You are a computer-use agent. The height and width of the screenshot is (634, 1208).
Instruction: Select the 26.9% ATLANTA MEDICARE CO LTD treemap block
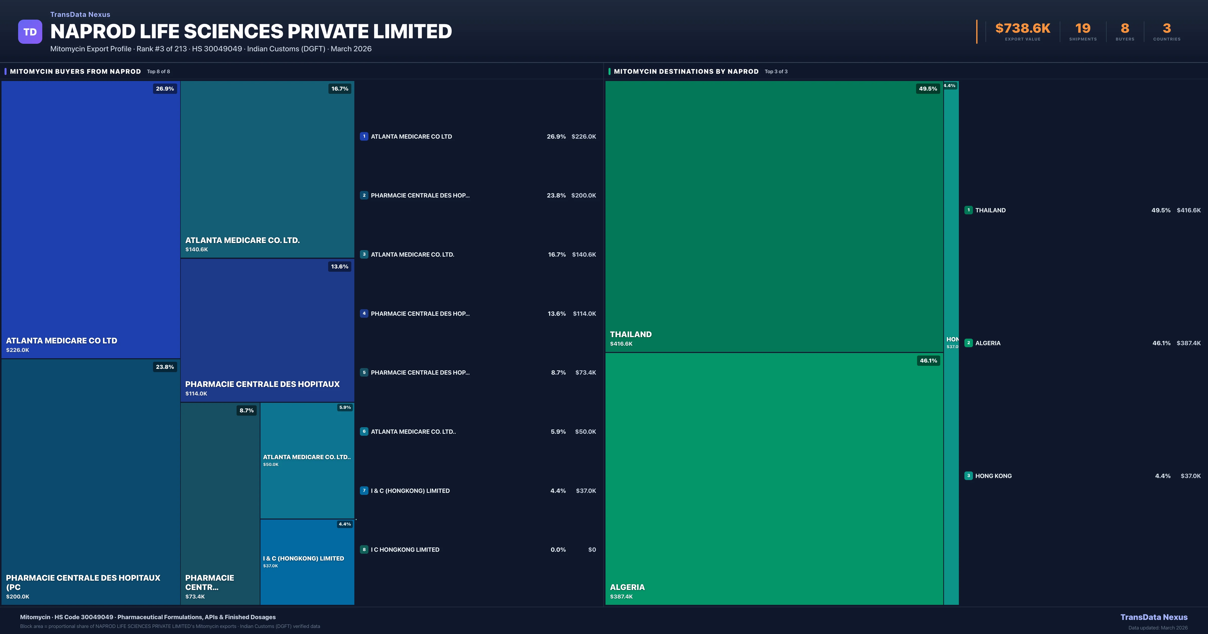tap(91, 219)
